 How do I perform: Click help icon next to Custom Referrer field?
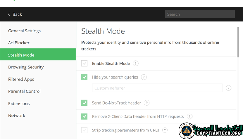(228, 88)
